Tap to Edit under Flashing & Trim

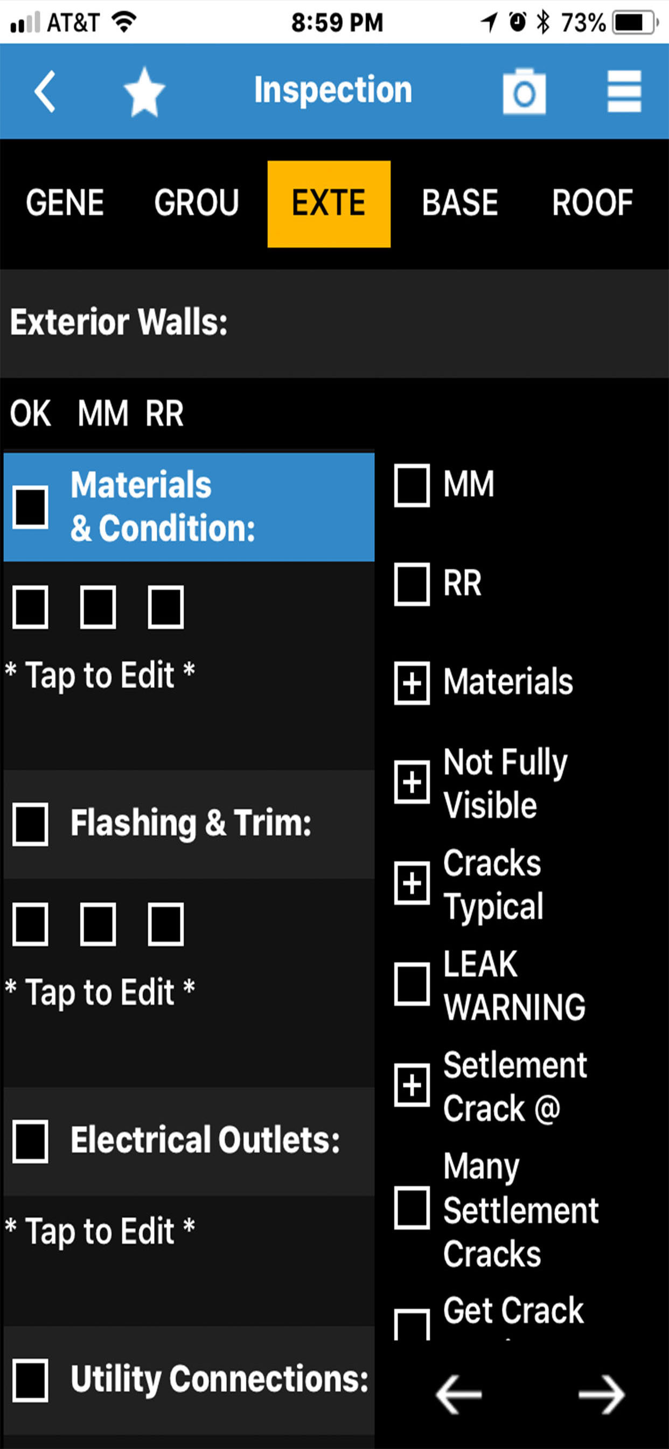tap(101, 991)
